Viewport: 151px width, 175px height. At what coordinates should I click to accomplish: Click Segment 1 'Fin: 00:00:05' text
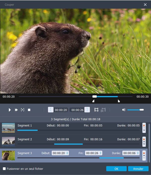(93, 125)
